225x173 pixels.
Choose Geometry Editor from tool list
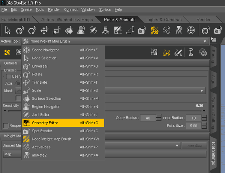(63, 123)
